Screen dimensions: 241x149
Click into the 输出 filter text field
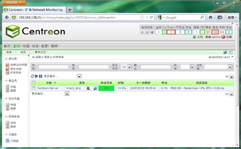tap(155, 67)
